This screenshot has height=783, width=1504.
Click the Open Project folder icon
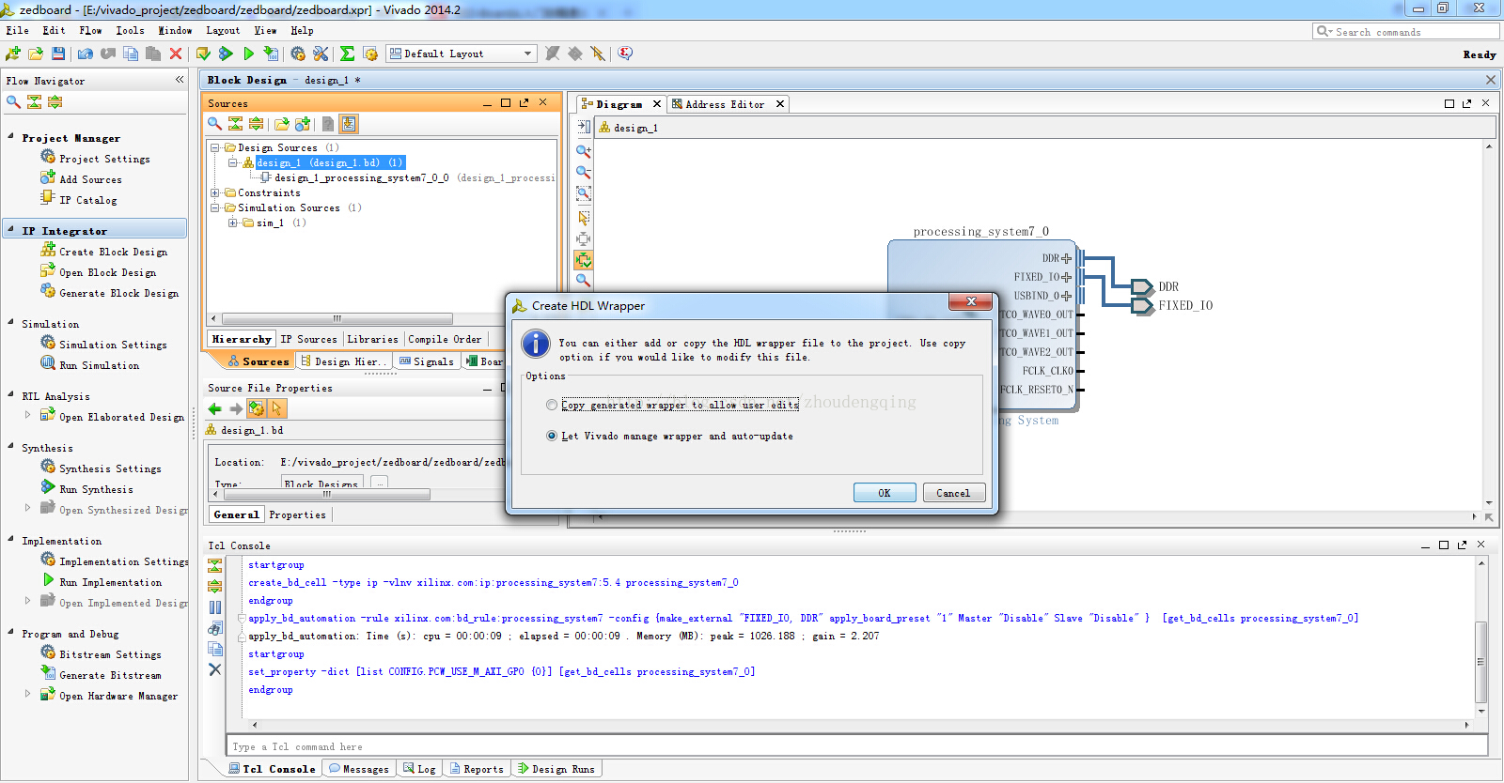click(36, 54)
